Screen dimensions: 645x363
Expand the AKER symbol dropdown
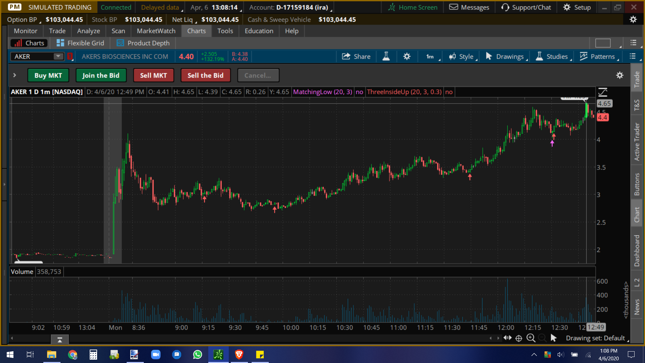click(x=58, y=56)
